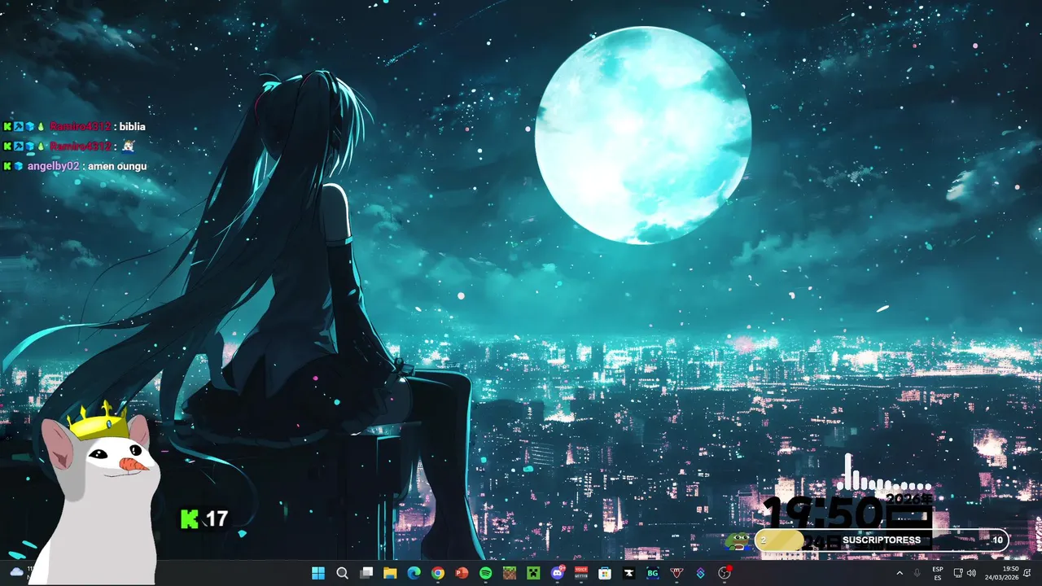
Task: Click the username angelby02 in chat
Action: click(54, 166)
